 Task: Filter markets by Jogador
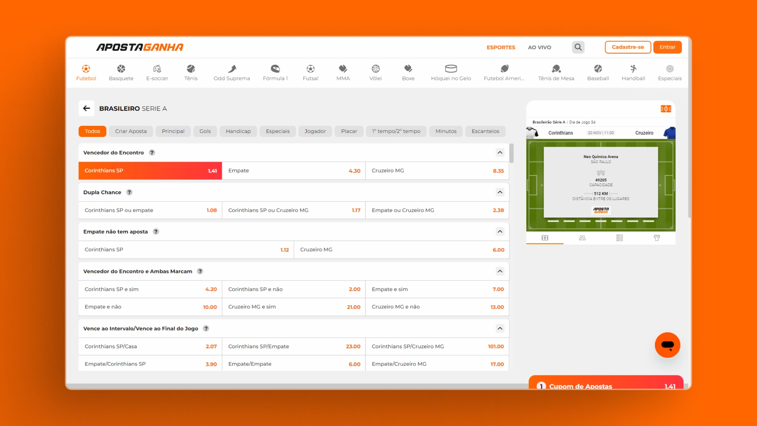[x=315, y=131]
